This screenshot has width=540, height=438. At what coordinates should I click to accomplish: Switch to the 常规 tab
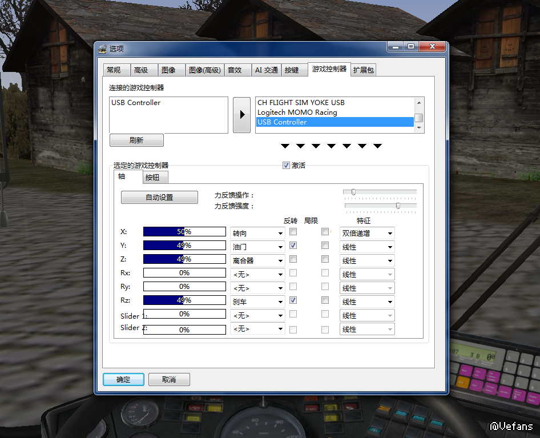(x=117, y=70)
